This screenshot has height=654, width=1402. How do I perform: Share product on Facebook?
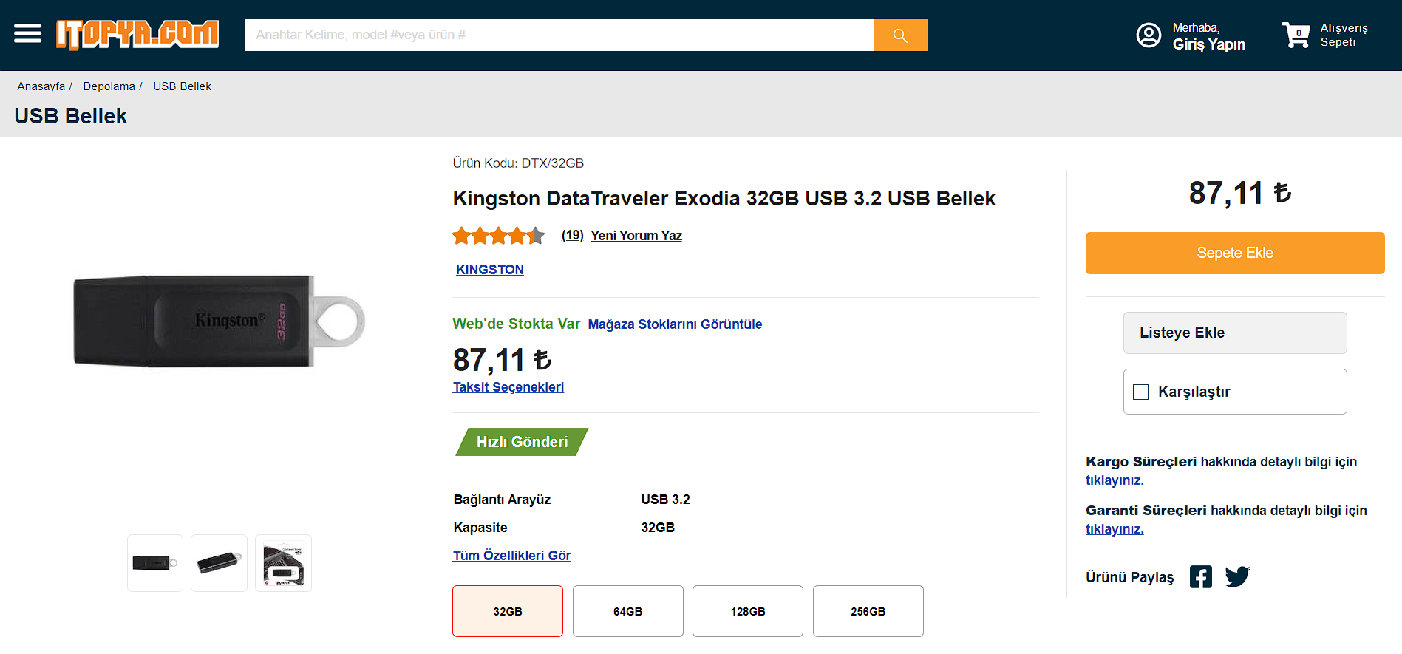(x=1200, y=576)
